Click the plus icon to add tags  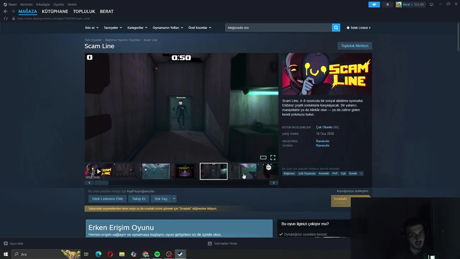click(361, 173)
